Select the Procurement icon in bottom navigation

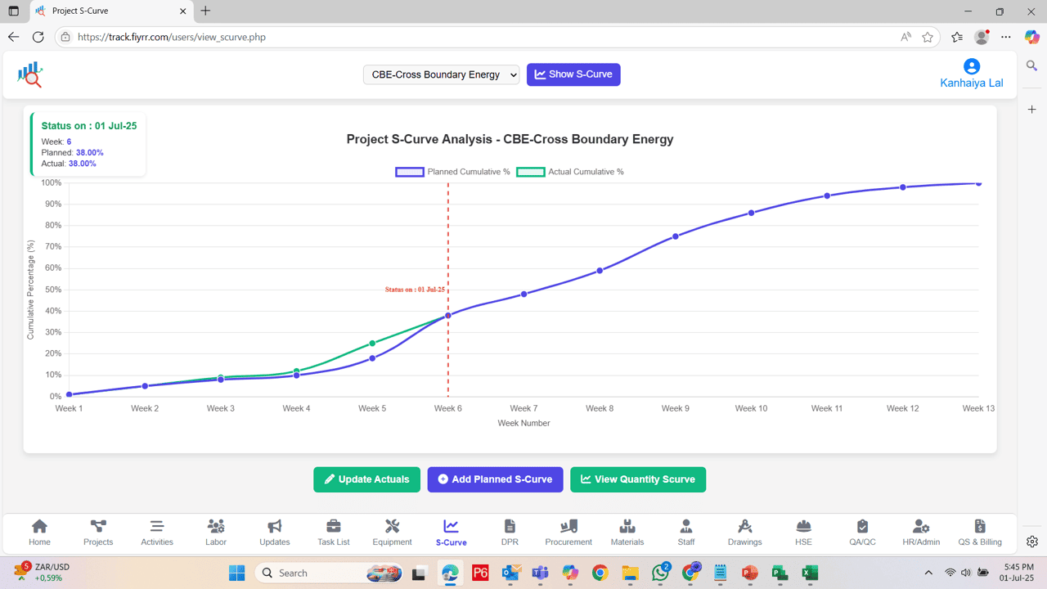568,532
